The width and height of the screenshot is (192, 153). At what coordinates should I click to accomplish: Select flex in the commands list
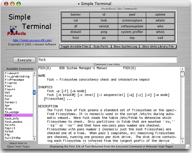tap(18, 86)
